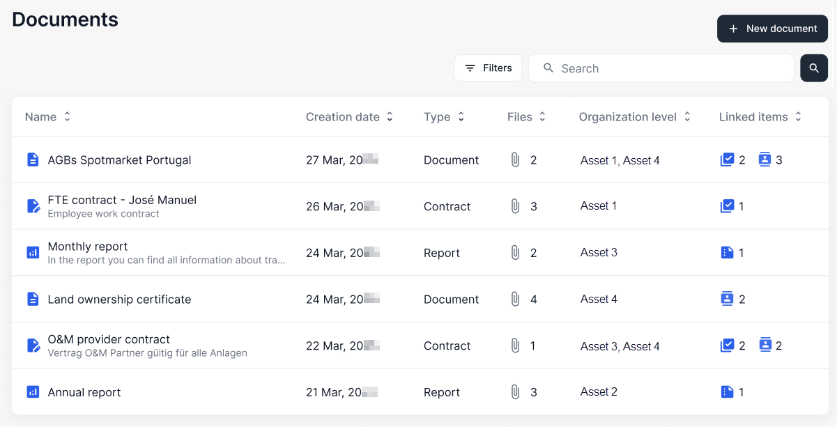
Task: Toggle sorting via the Creation date chevron
Action: 389,116
